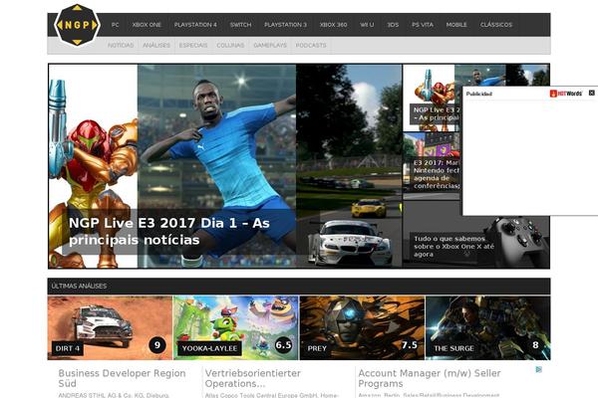
Task: Open the PREY review card
Action: (x=362, y=328)
